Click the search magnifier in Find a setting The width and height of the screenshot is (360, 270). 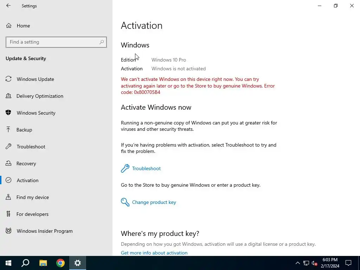coord(102,42)
